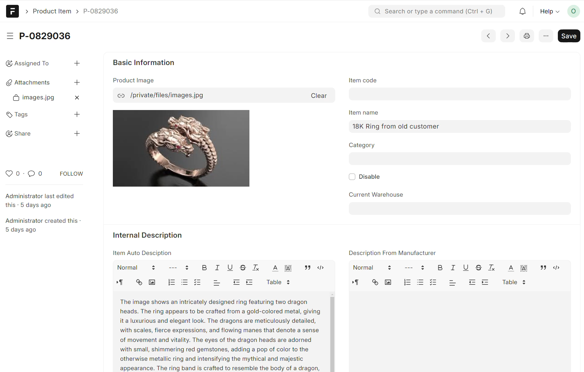Click the insert link icon in Manufacturer editor
Image resolution: width=584 pixels, height=372 pixels.
coord(375,282)
